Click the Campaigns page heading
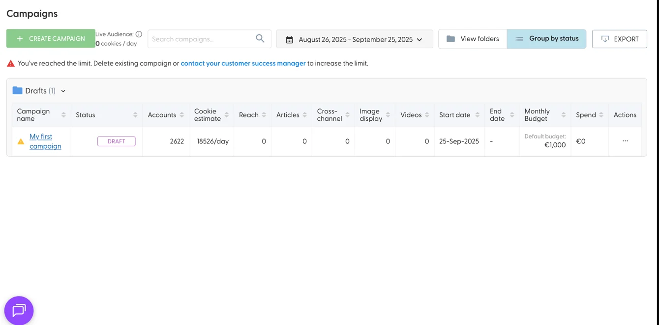This screenshot has height=325, width=659. (32, 14)
